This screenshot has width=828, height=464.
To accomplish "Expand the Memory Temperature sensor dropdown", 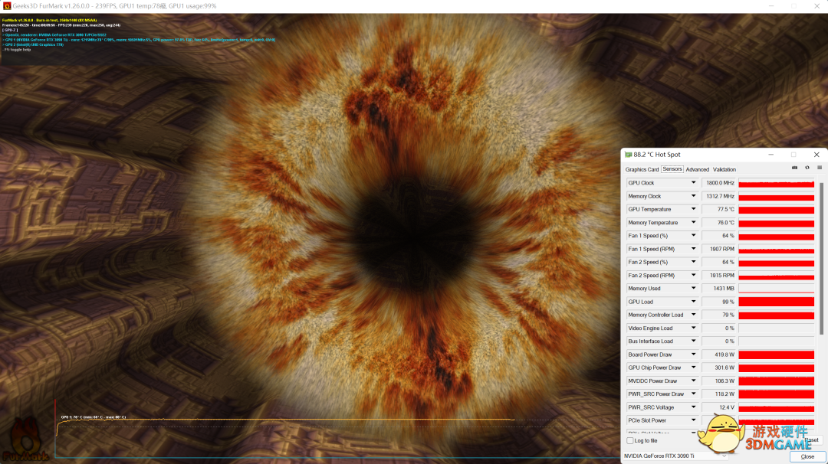I will tap(693, 223).
